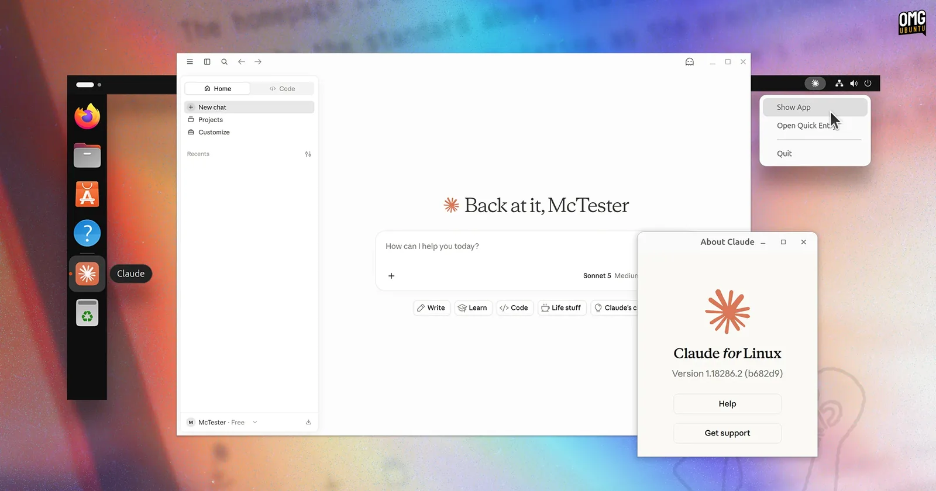Open Files from the dock
Image resolution: width=936 pixels, height=491 pixels.
point(87,155)
